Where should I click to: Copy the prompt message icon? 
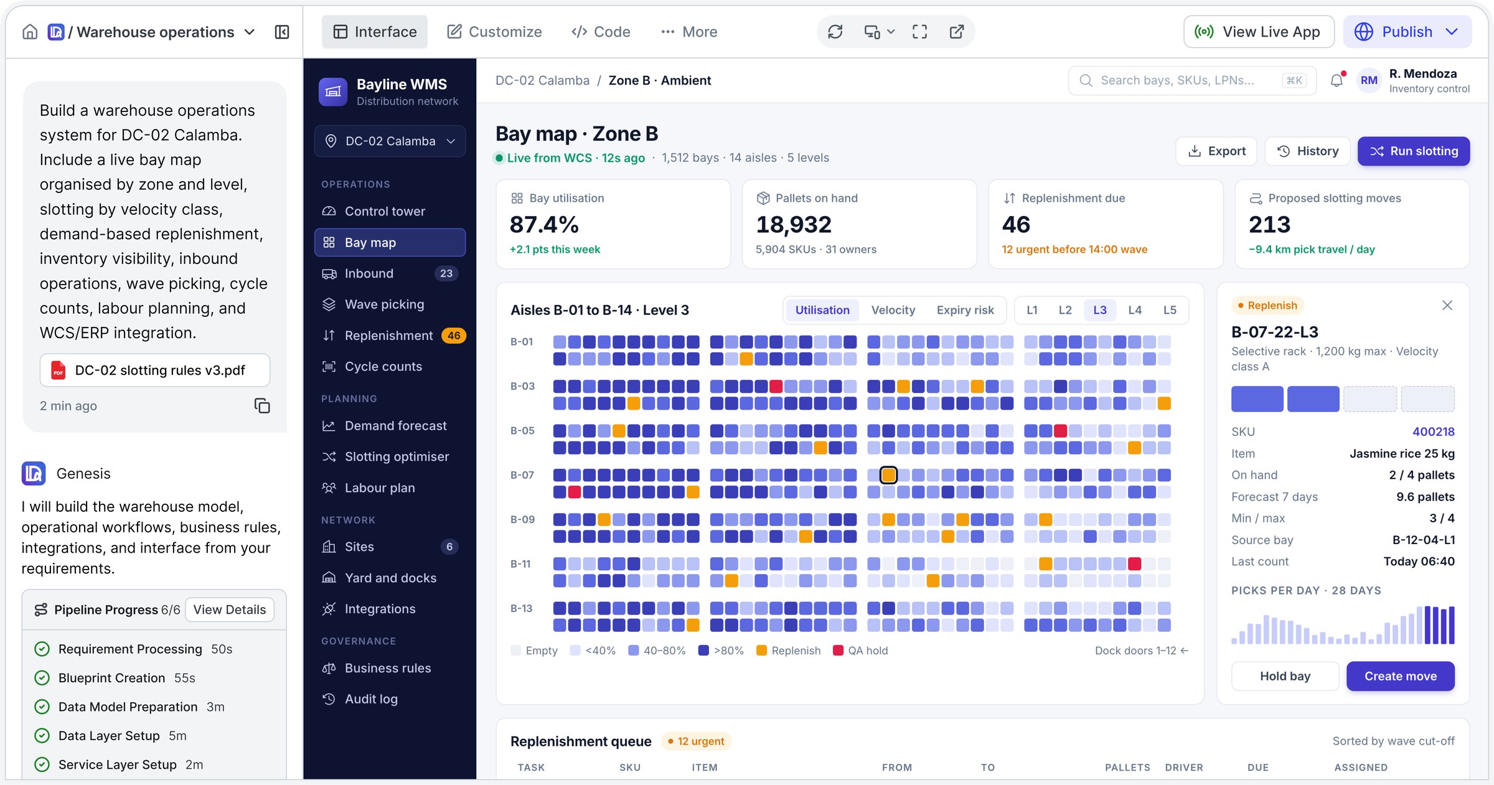point(262,406)
